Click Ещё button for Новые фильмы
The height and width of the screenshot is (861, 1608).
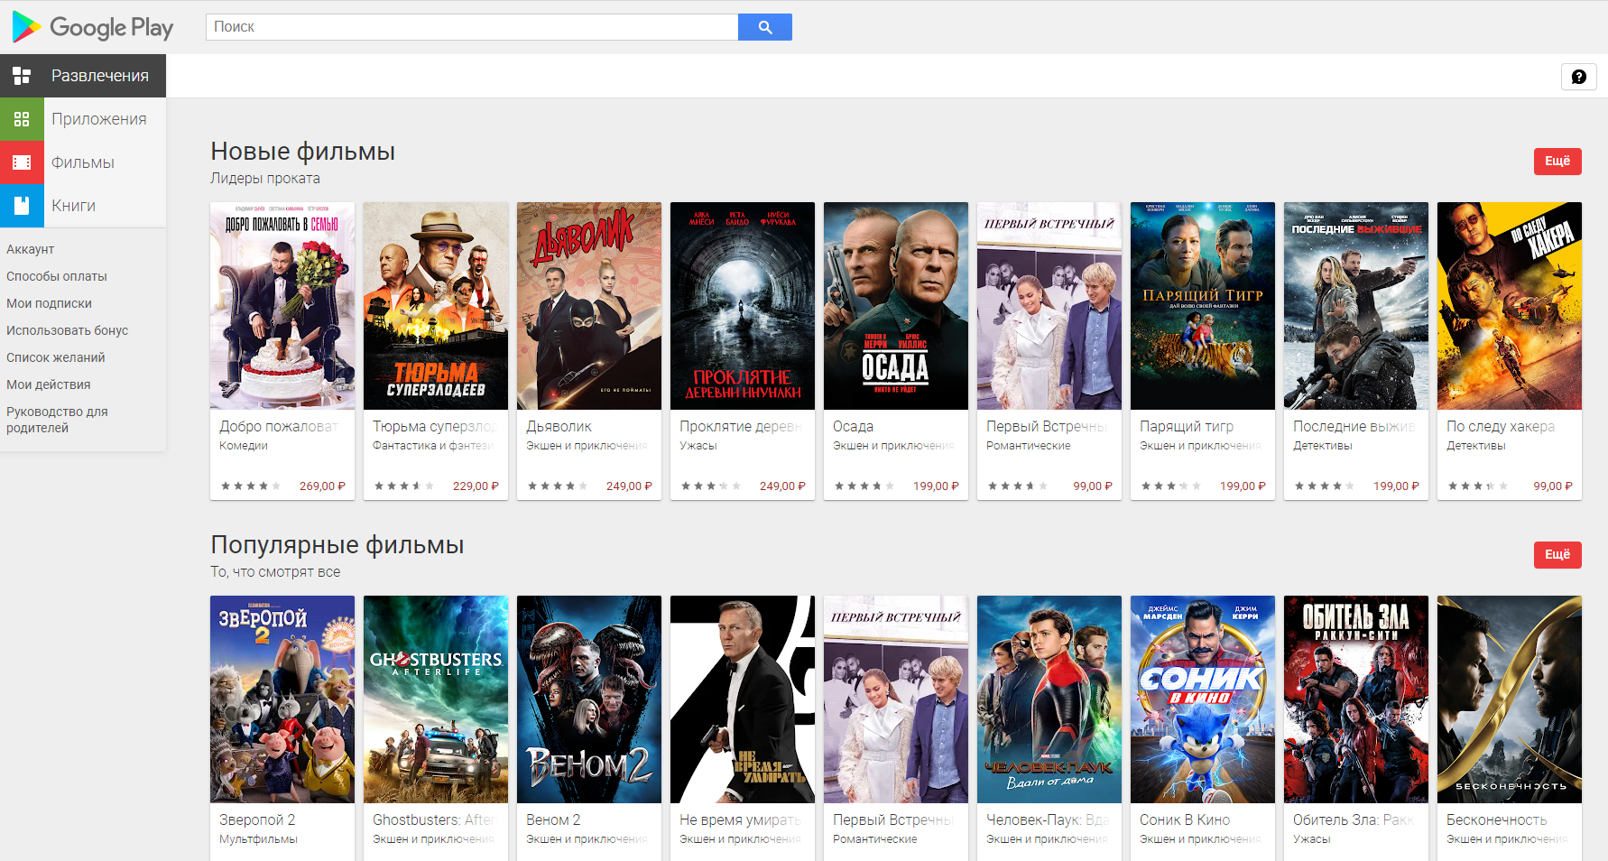pyautogui.click(x=1557, y=162)
